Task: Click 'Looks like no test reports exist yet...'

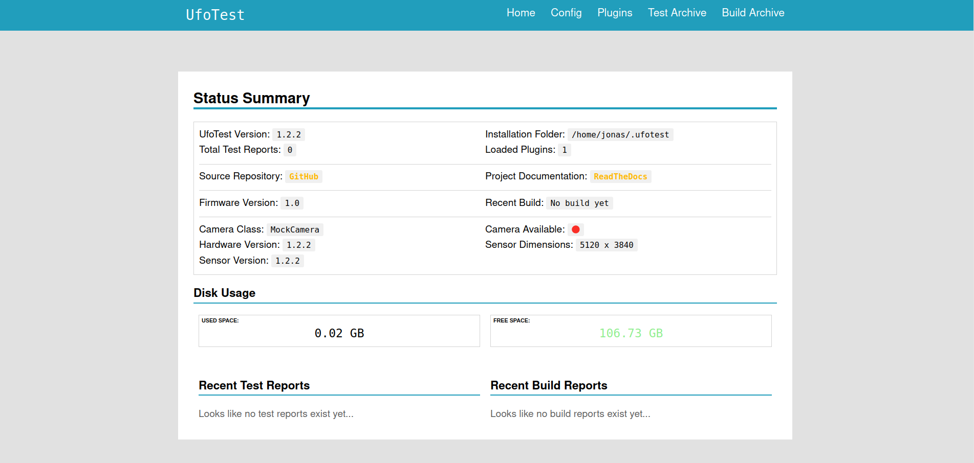Action: tap(276, 414)
